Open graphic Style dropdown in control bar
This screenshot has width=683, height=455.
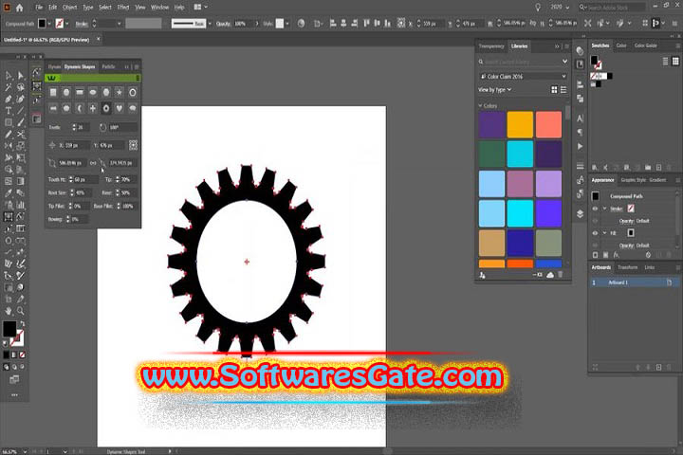[x=287, y=24]
